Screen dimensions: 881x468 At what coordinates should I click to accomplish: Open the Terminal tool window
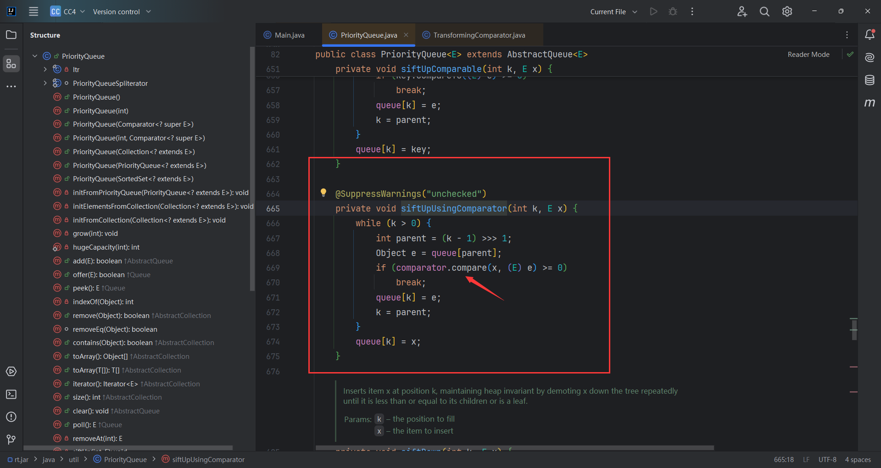[x=11, y=395]
